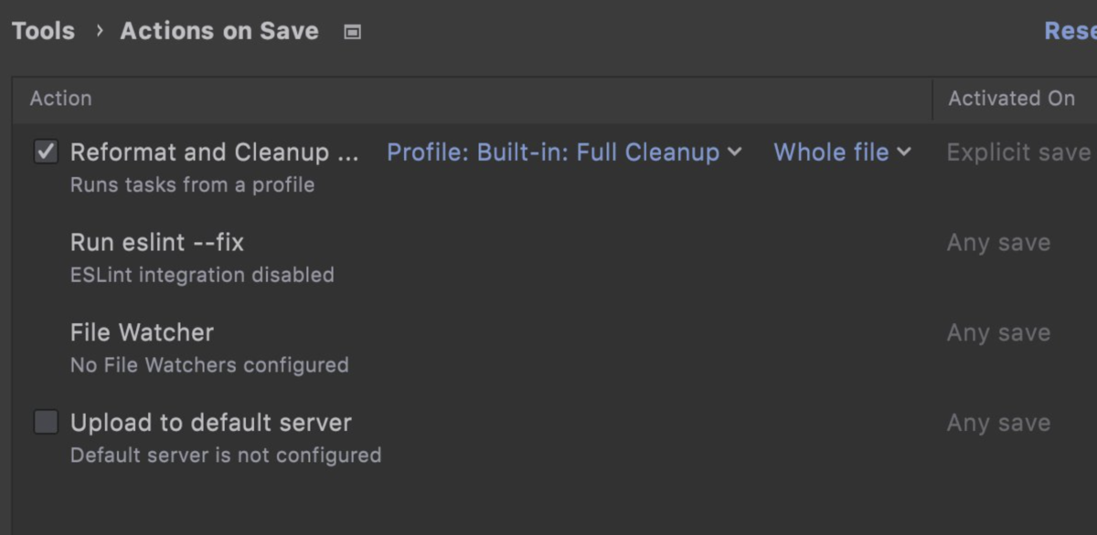The width and height of the screenshot is (1097, 535).
Task: Click the project-settings icon beside Actions on Save
Action: point(352,32)
